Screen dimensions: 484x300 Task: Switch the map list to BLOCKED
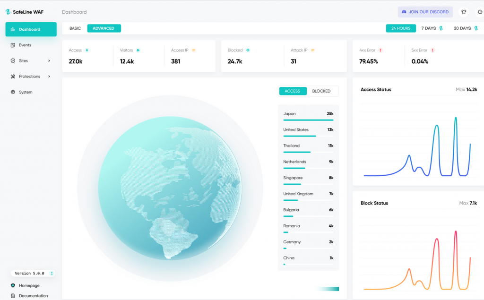tap(321, 91)
